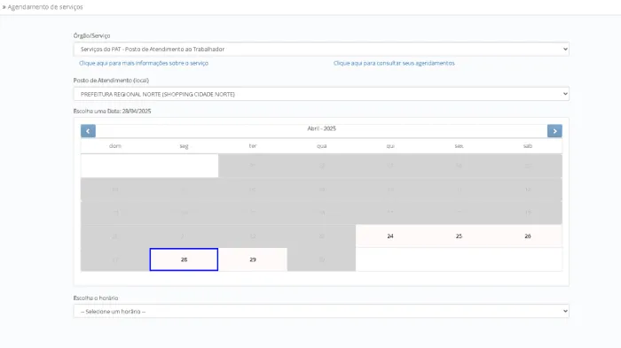This screenshot has width=621, height=348.
Task: Click the 'dom' weekday column header
Action: pos(115,146)
